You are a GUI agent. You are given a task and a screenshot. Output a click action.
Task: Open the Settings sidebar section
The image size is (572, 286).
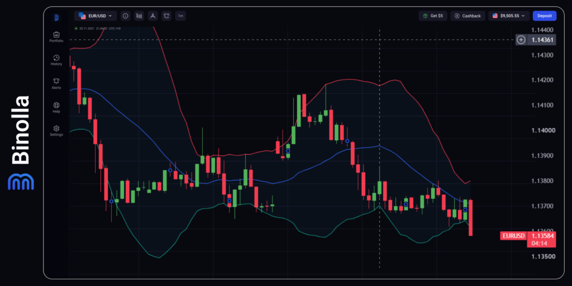pyautogui.click(x=56, y=131)
